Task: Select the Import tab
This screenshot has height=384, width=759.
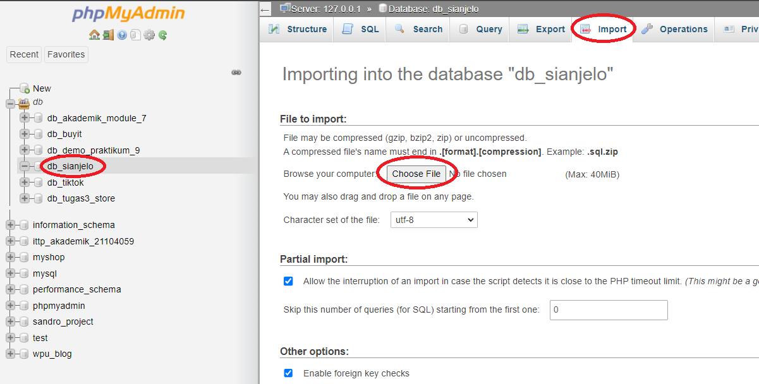Action: pos(604,29)
